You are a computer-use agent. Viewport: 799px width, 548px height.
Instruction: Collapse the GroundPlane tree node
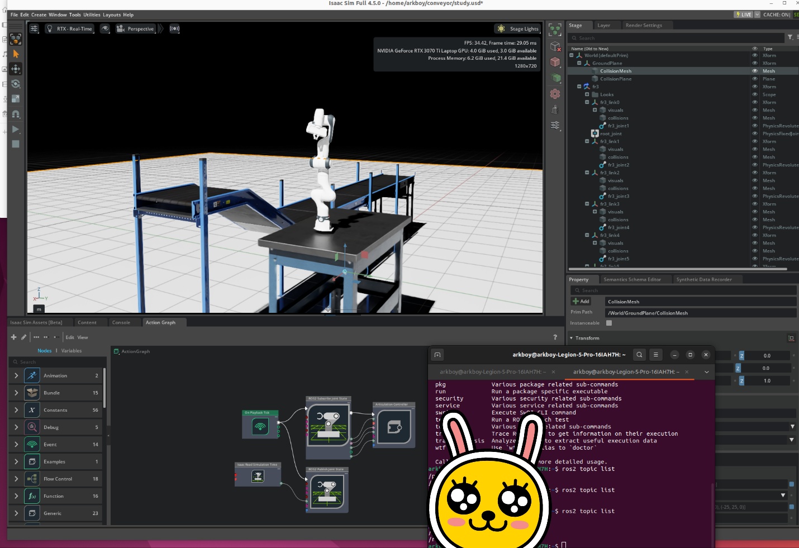pyautogui.click(x=579, y=63)
